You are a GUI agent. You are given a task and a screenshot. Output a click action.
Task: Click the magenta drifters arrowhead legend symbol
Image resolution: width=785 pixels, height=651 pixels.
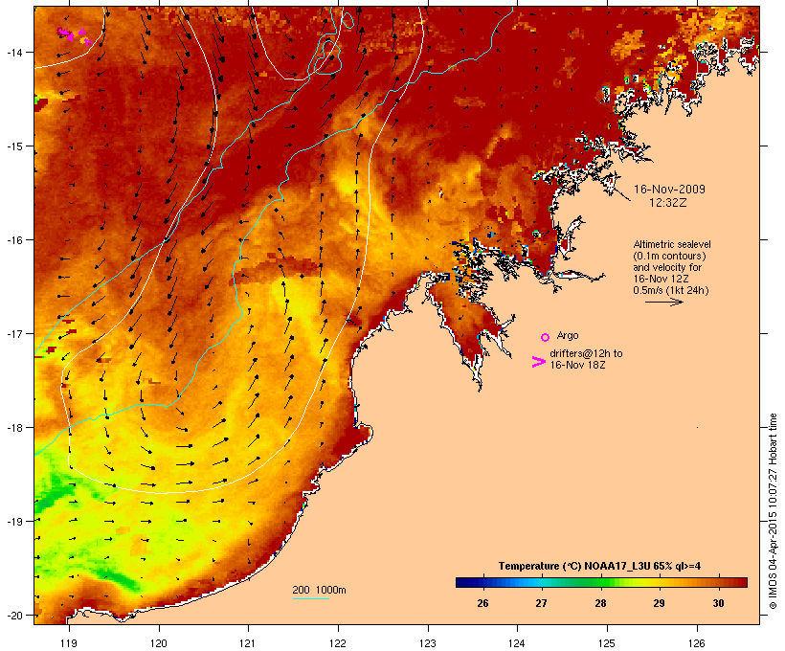[x=538, y=362]
